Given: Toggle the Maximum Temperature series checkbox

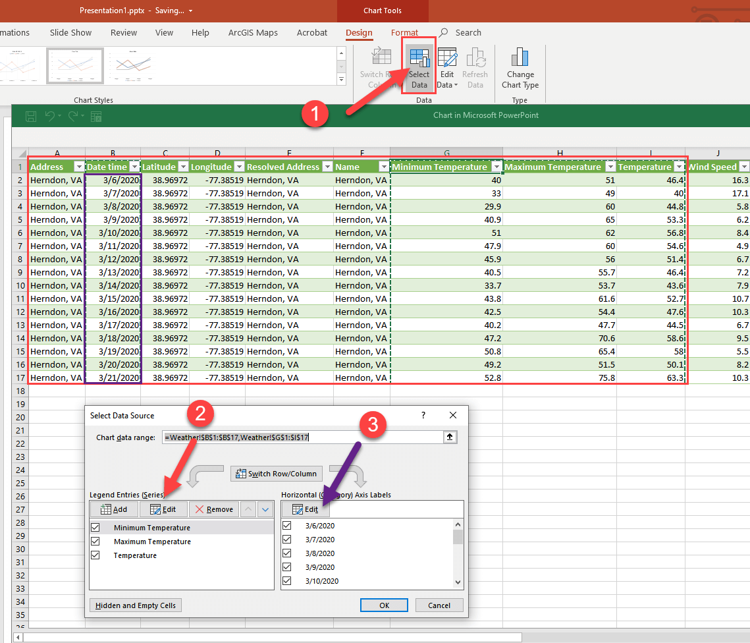Looking at the screenshot, I should (x=95, y=542).
